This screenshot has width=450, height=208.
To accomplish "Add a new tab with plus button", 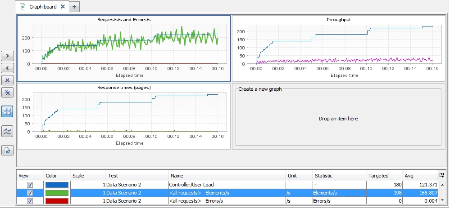I will pos(74,7).
